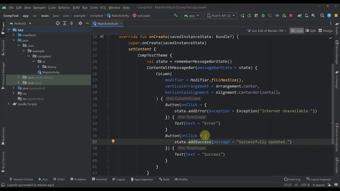Open the Event Log
The height and width of the screenshot is (191, 340).
click(292, 179)
